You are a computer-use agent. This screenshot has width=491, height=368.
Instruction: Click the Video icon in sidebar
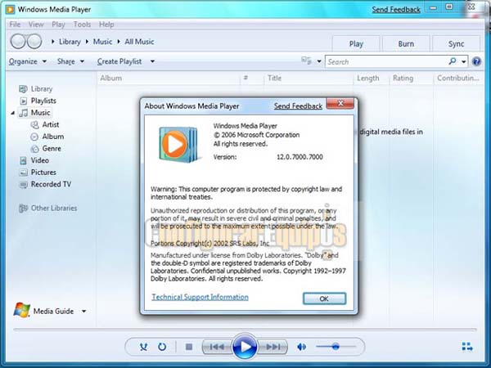point(23,160)
